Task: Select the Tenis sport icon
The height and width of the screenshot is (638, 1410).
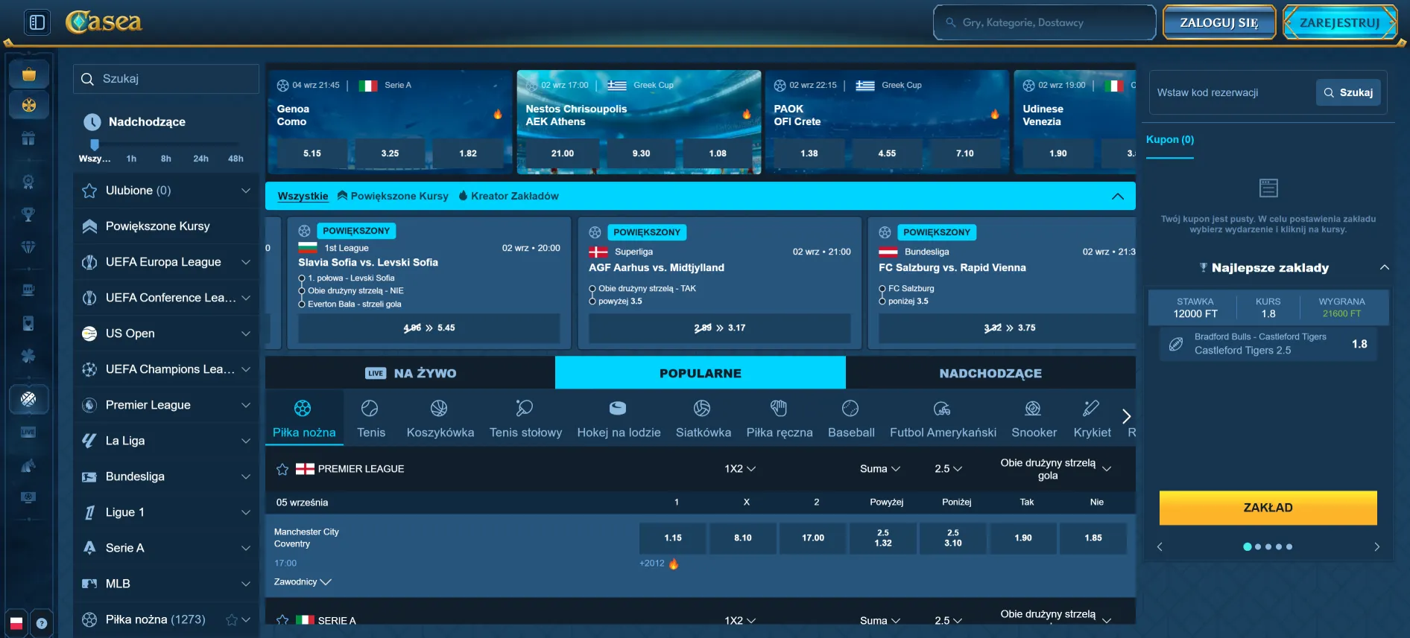Action: click(x=371, y=418)
